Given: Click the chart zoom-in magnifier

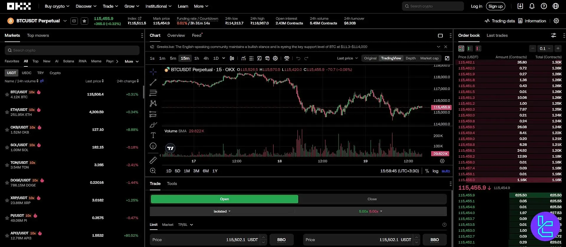Looking at the screenshot, I should point(153,171).
